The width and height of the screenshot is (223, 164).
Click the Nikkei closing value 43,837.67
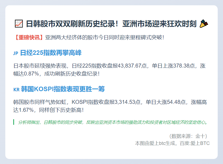pos(128,66)
